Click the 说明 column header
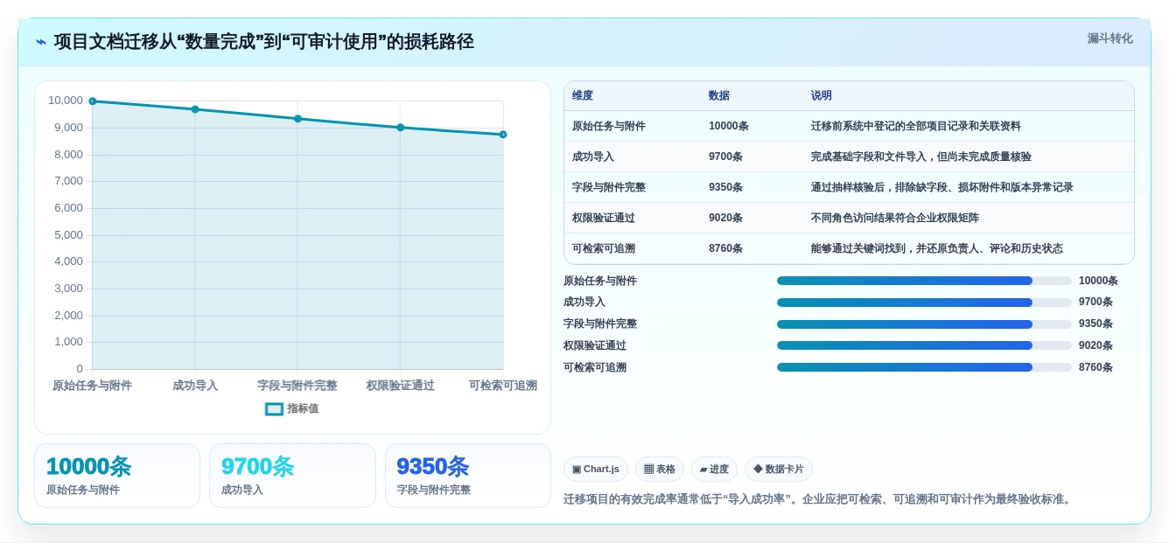This screenshot has height=543, width=1169. pyautogui.click(x=822, y=95)
